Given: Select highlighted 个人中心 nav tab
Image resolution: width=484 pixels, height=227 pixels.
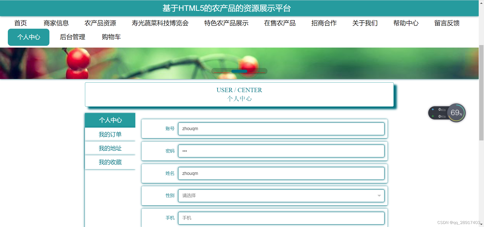Looking at the screenshot, I should [x=28, y=37].
